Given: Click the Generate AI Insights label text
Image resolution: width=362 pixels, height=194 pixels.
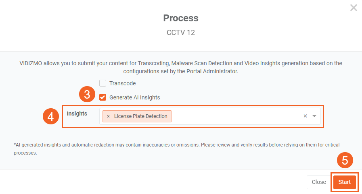Looking at the screenshot, I should click(x=134, y=97).
